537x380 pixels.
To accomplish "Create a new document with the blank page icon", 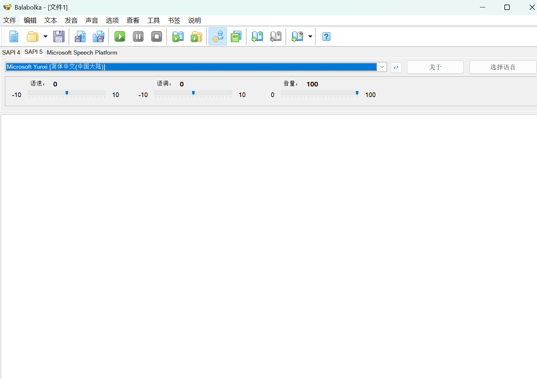I will (x=14, y=36).
